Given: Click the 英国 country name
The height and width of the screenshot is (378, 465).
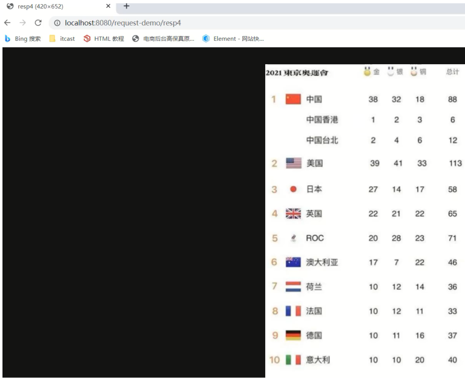Looking at the screenshot, I should pos(314,214).
